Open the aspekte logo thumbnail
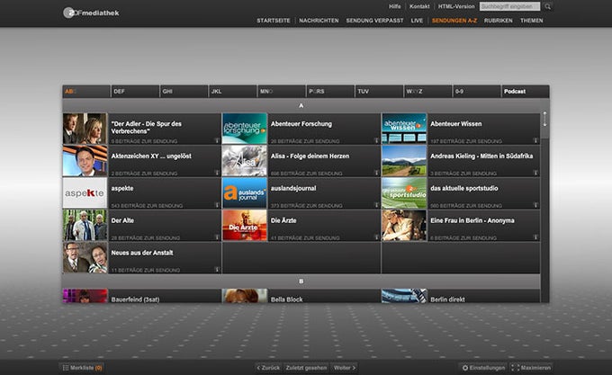 pos(85,193)
